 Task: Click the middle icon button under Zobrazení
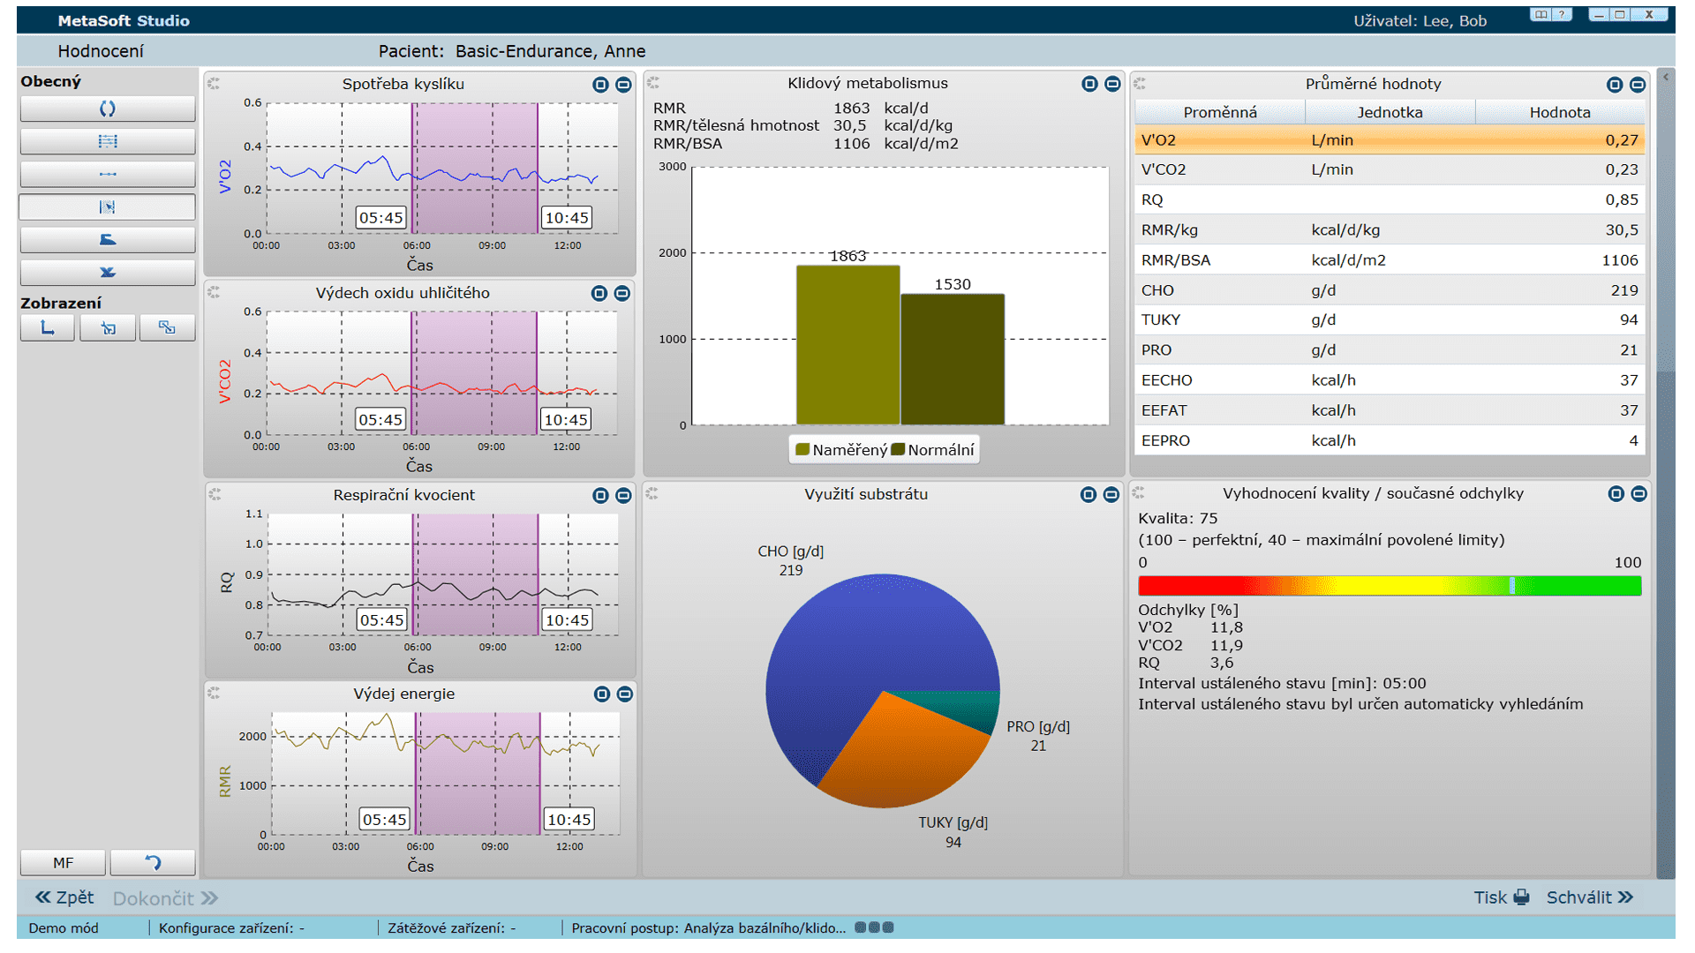tap(108, 328)
